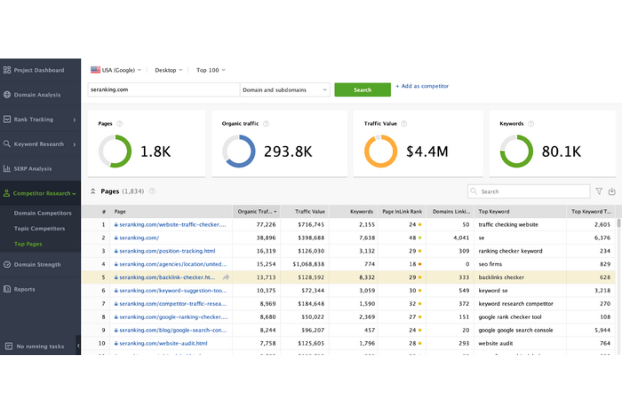Open the SERP Analysis section
This screenshot has height=414, width=622.
(7, 168)
